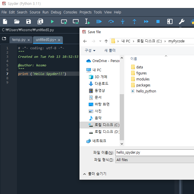Step out with the up arrow icon

pos(134,21)
